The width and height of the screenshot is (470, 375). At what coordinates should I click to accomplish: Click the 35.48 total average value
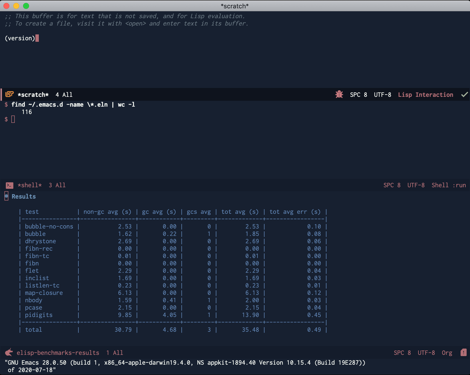pyautogui.click(x=251, y=330)
